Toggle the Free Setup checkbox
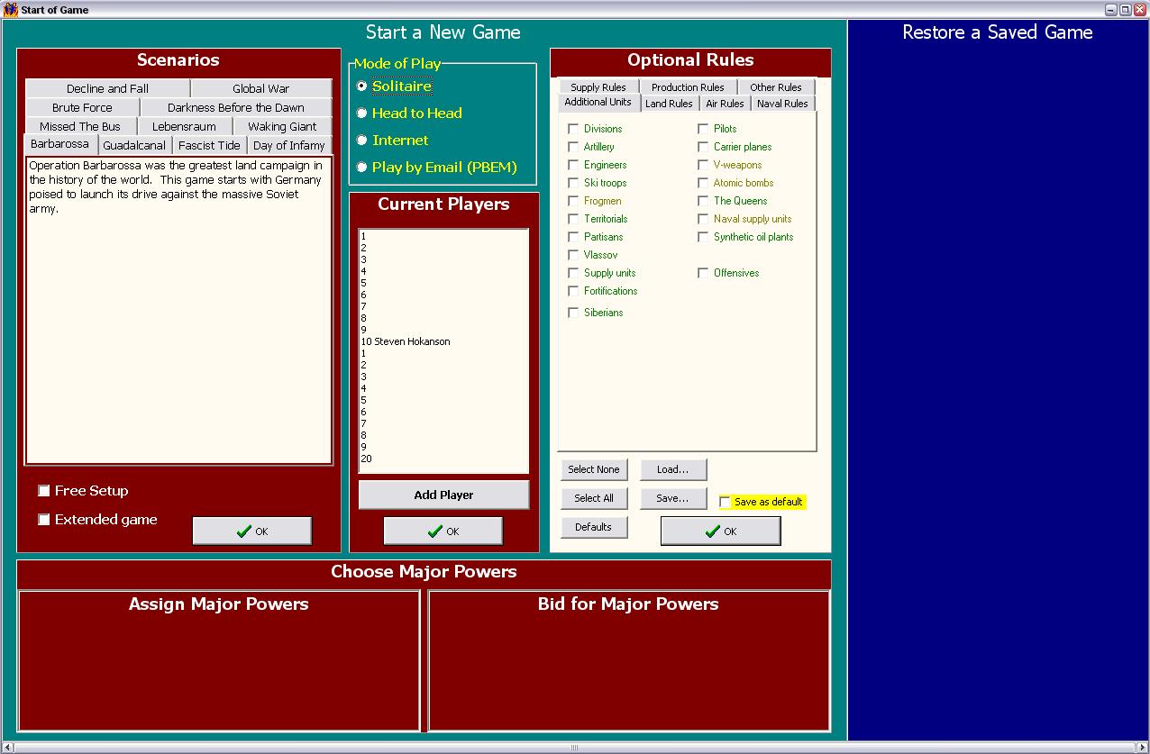The height and width of the screenshot is (754, 1150). point(44,491)
